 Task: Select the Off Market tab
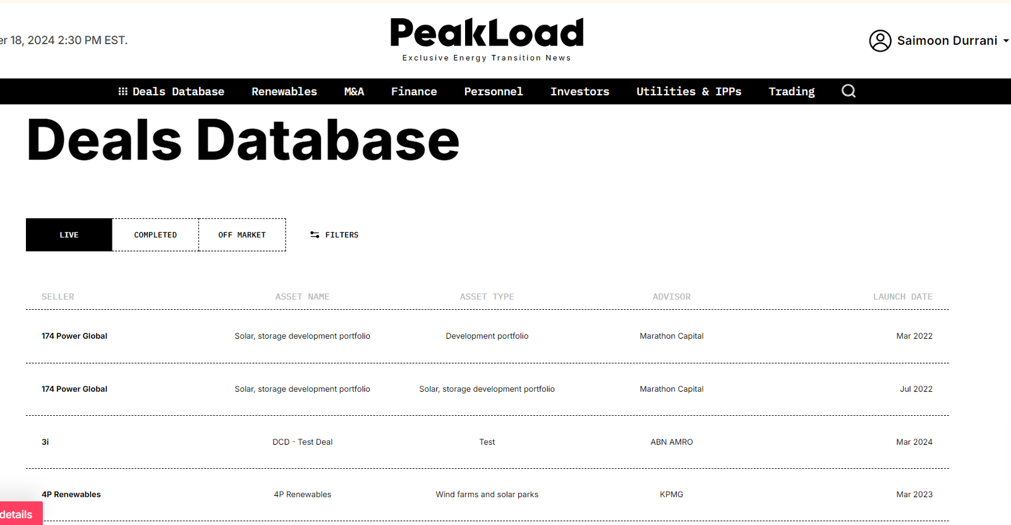pos(242,235)
